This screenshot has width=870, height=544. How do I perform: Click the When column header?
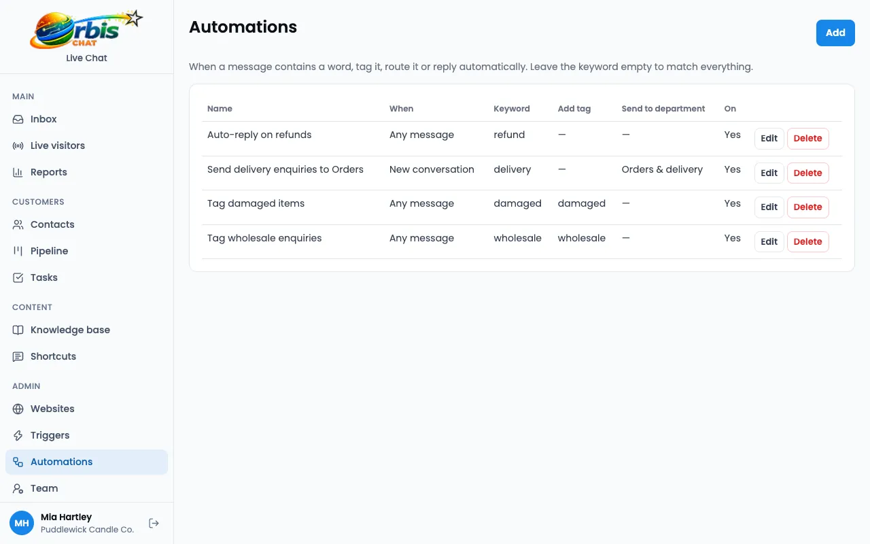click(401, 109)
